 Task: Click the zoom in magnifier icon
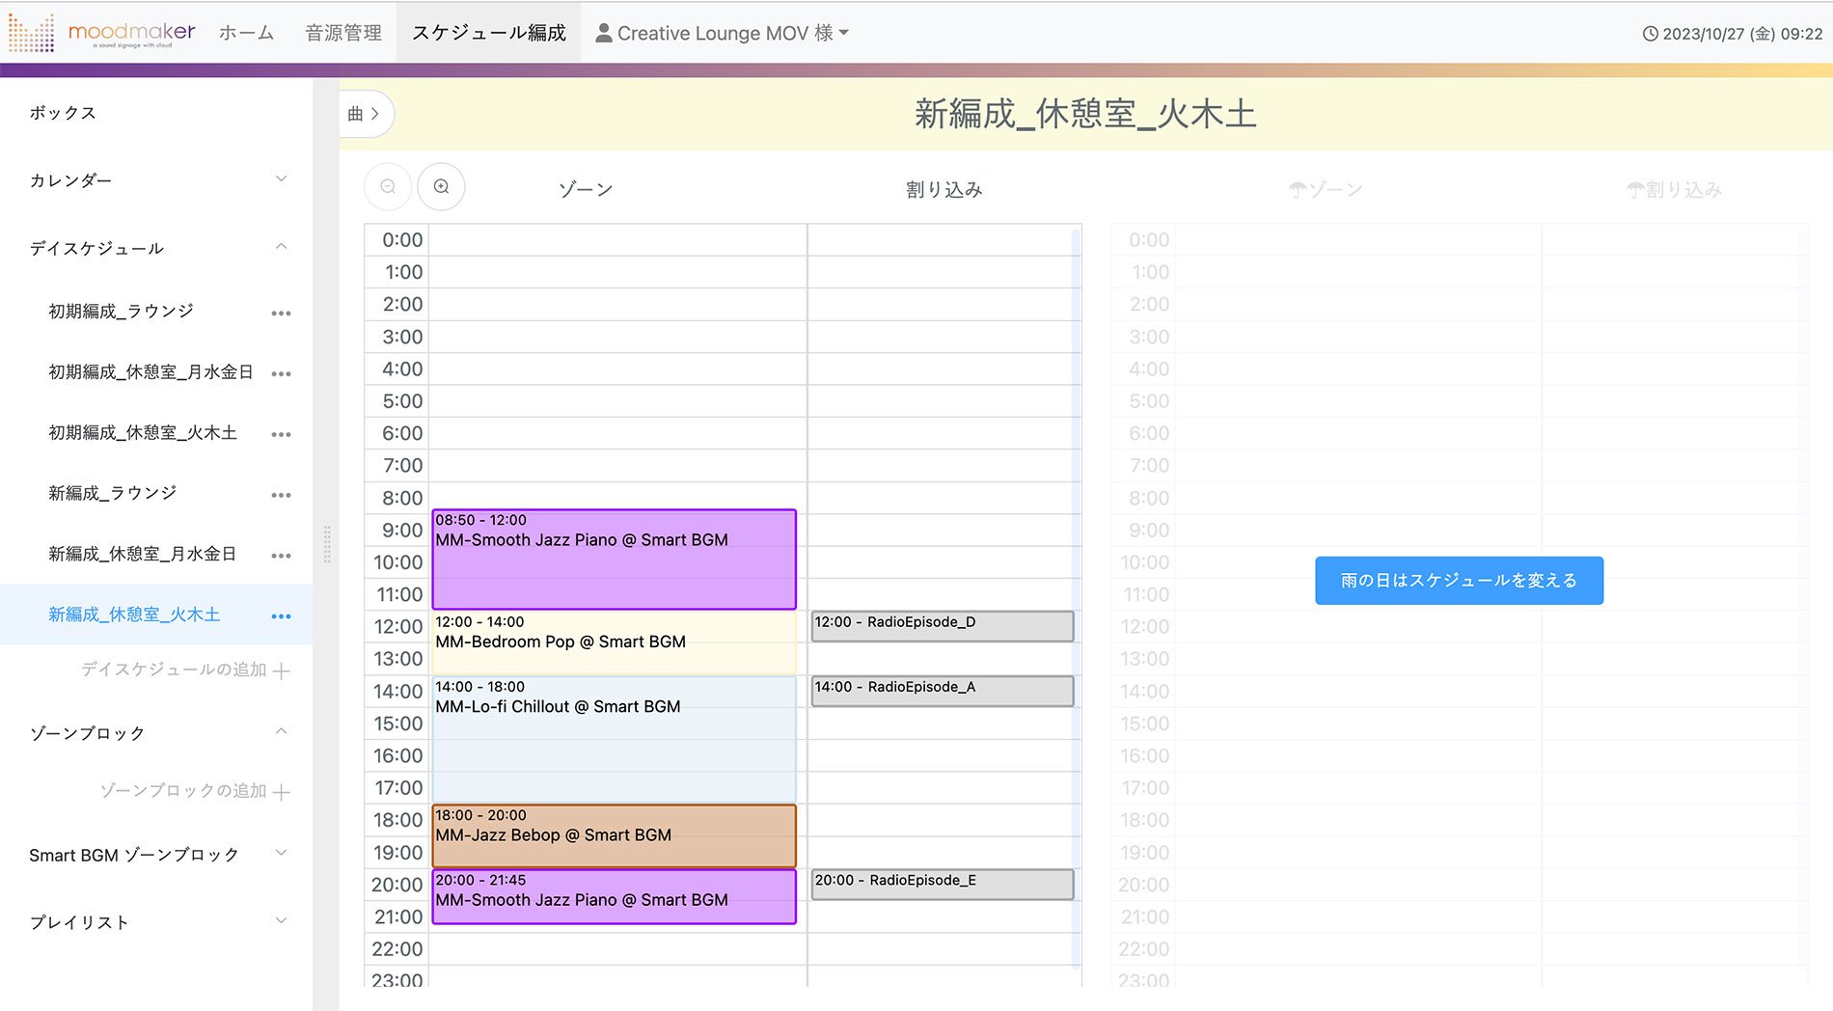[x=441, y=187]
